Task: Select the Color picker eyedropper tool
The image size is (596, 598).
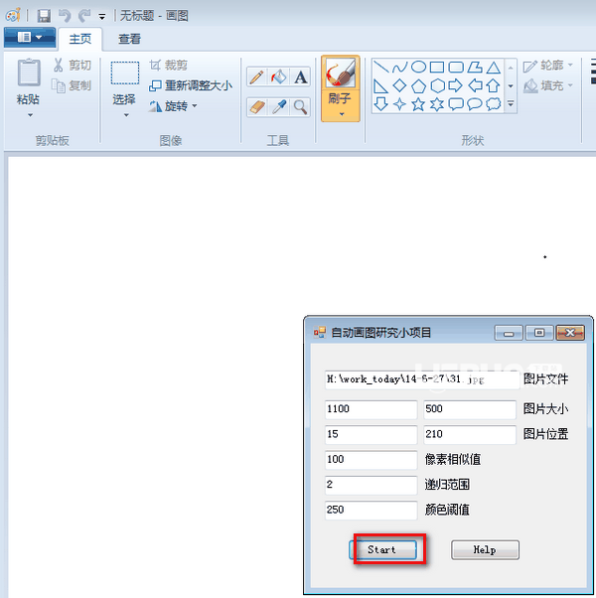Action: point(279,107)
